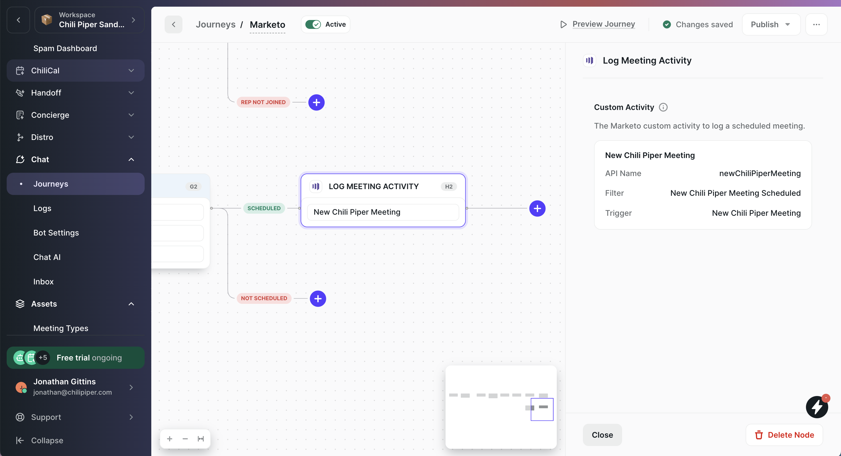Screen dimensions: 841x456
Task: Open the lightning bolt help widget
Action: [x=817, y=407]
